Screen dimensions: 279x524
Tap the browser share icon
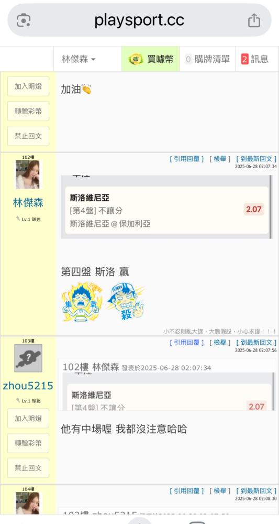[254, 20]
